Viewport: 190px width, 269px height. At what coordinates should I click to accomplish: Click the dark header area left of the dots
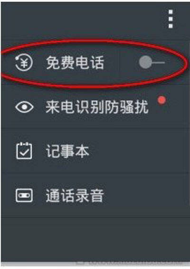pos(83,20)
